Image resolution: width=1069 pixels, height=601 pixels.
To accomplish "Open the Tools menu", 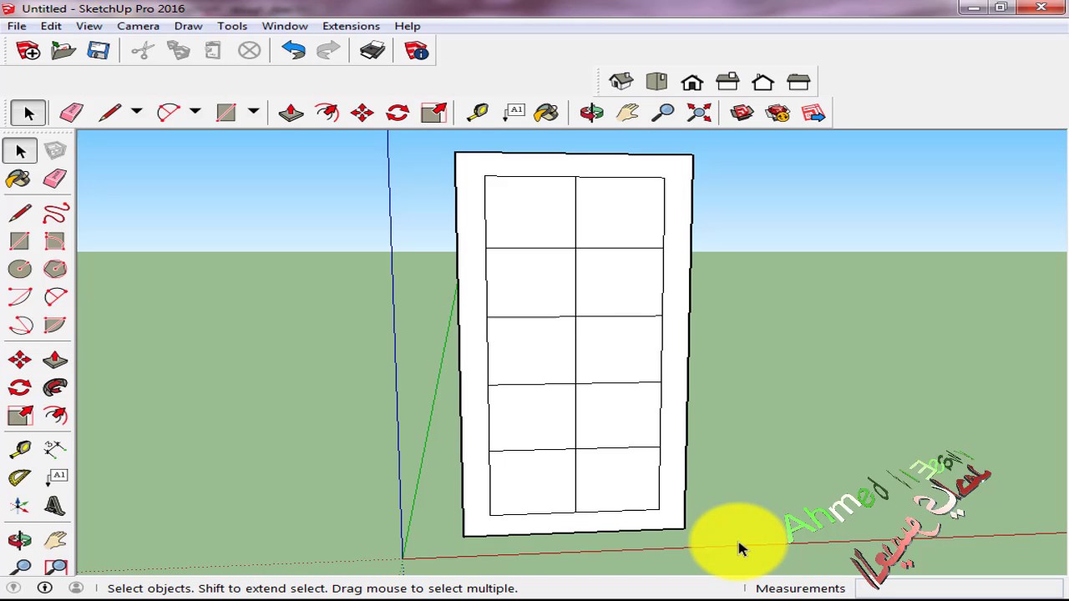I will pyautogui.click(x=232, y=26).
